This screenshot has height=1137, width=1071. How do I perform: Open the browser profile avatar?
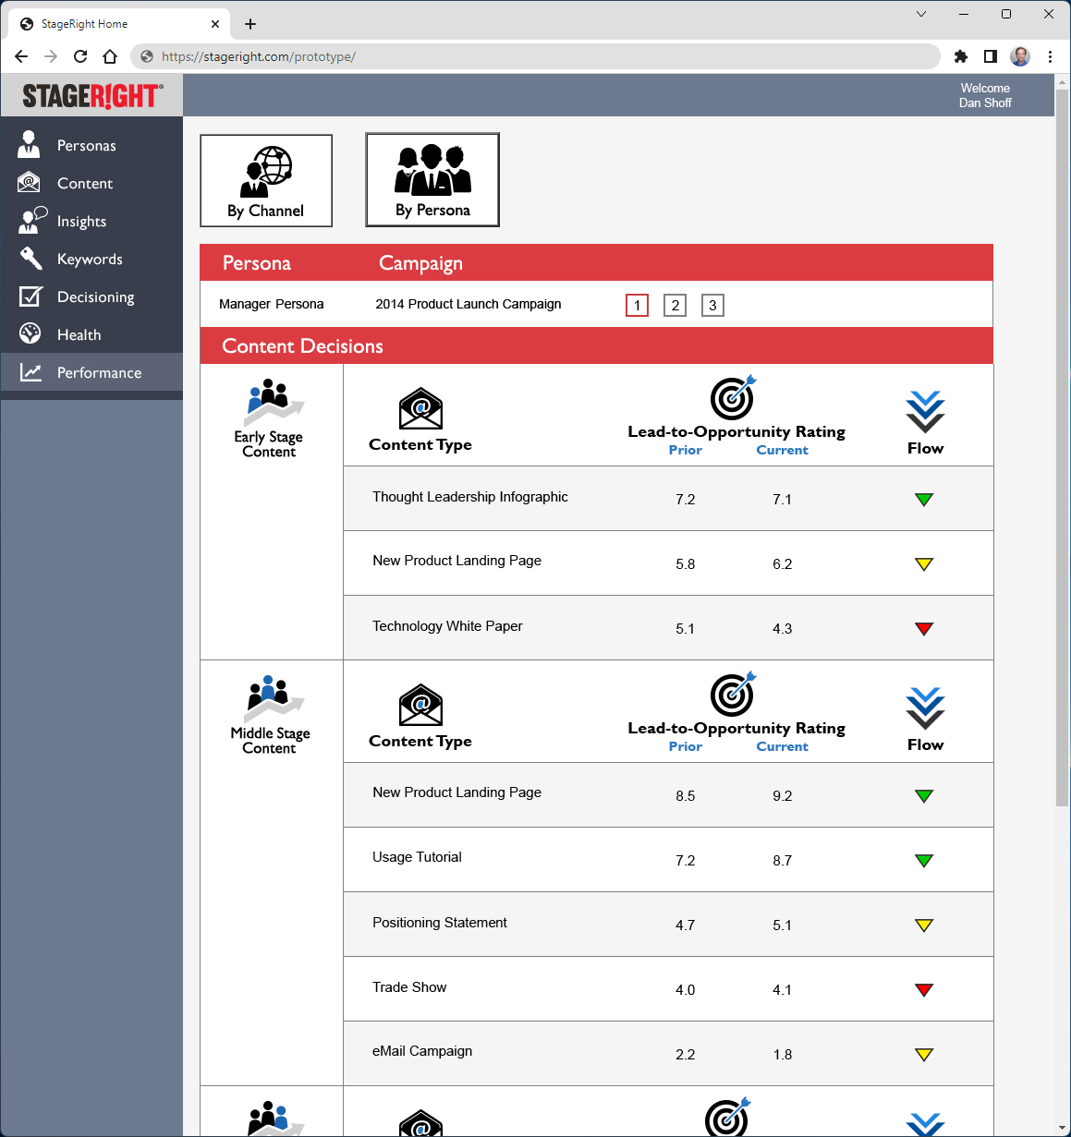click(1020, 56)
